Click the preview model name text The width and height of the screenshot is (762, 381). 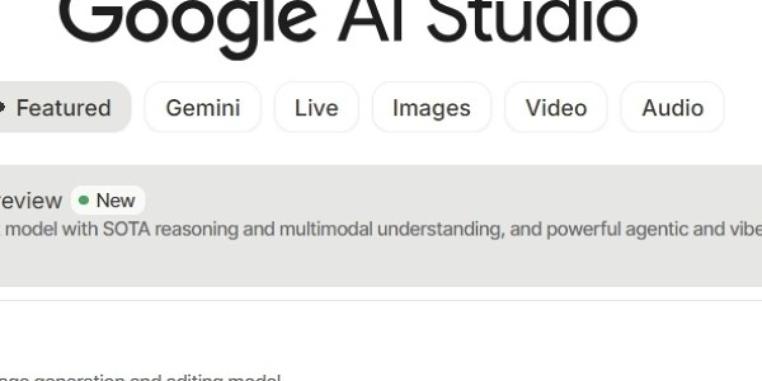tap(30, 201)
